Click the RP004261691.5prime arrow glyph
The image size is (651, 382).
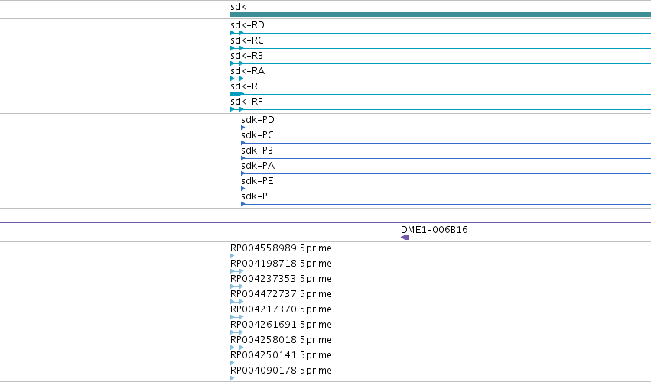[x=237, y=332]
